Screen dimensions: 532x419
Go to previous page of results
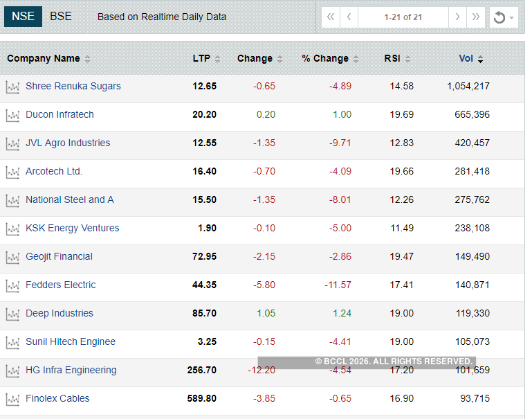coord(349,17)
